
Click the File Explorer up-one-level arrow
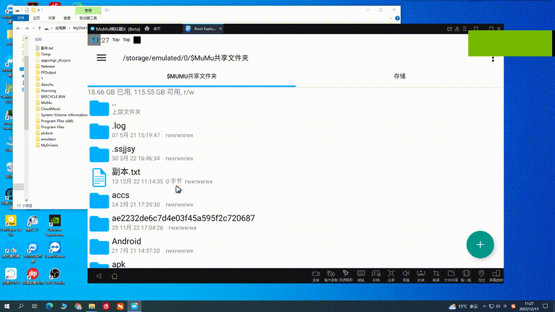point(39,28)
